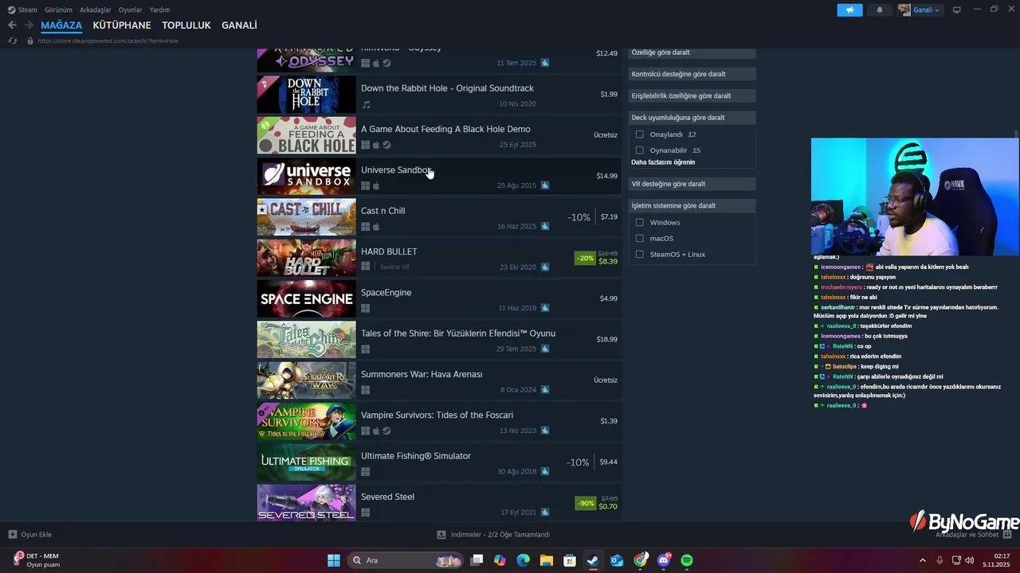
Task: Click the Steam Deck badge on Universe Sandbox row
Action: [545, 185]
